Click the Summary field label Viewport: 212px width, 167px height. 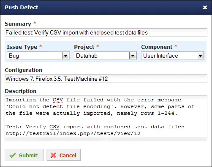pos(18,24)
